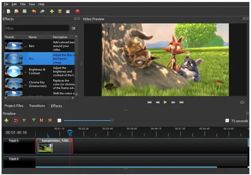Click the Chroma Key effect thumbnail

click(x=14, y=84)
